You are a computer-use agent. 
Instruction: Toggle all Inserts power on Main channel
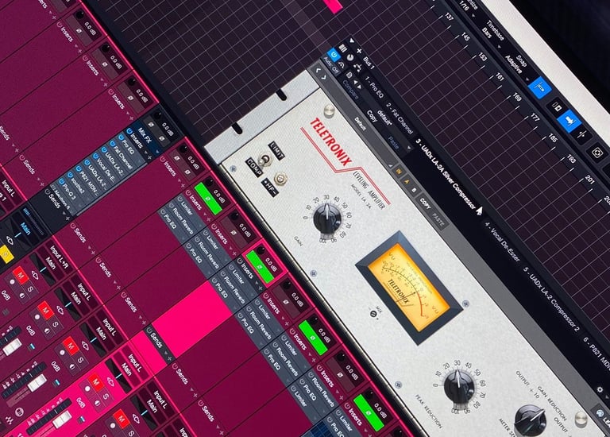click(130, 131)
